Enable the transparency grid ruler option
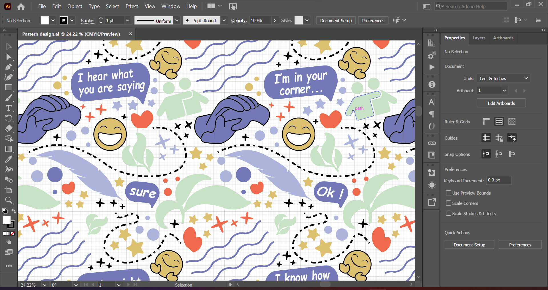 (511, 121)
